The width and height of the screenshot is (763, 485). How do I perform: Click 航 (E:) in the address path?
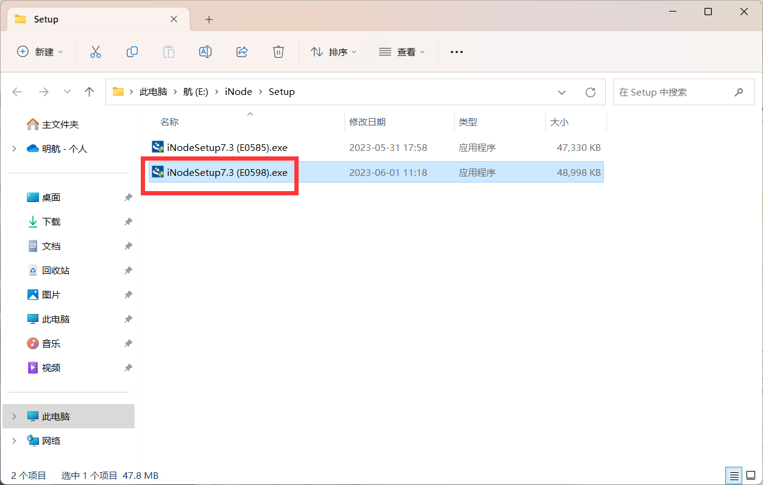[x=196, y=92]
